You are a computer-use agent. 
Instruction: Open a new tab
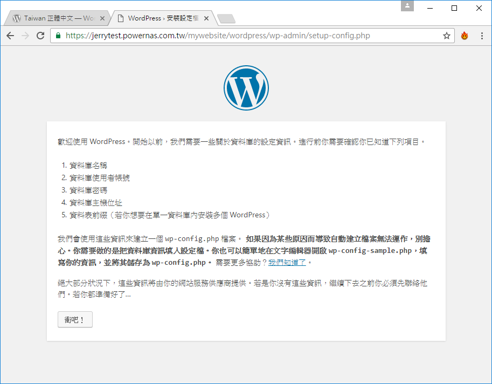[x=226, y=18]
